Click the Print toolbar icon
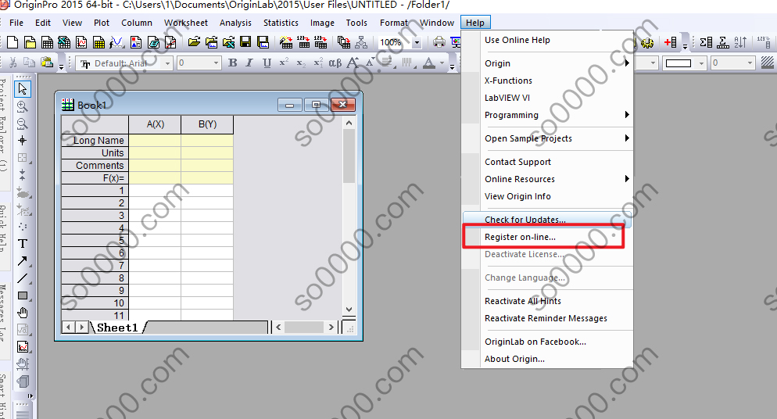Viewport: 777px width, 419px height. tap(439, 42)
